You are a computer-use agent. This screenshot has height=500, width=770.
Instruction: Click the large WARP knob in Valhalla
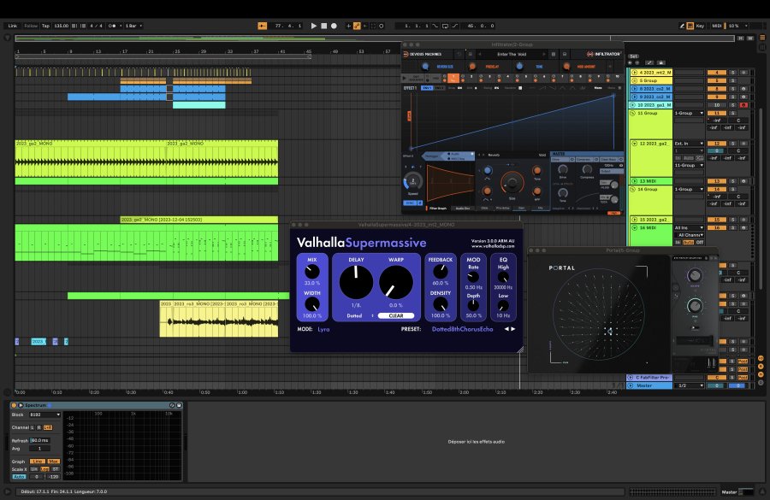coord(396,282)
